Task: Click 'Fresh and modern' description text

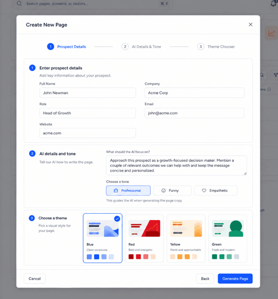Action: click(223, 250)
